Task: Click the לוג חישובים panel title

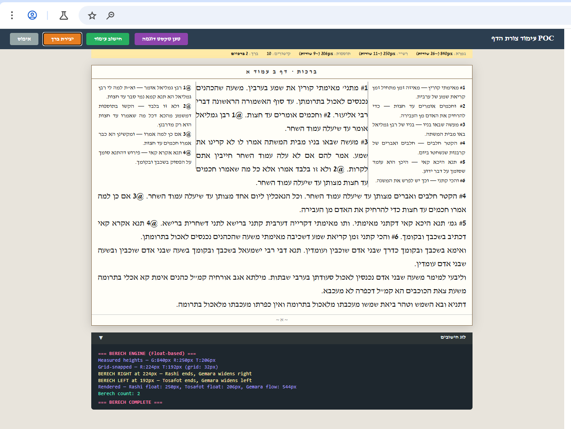Action: (453, 337)
